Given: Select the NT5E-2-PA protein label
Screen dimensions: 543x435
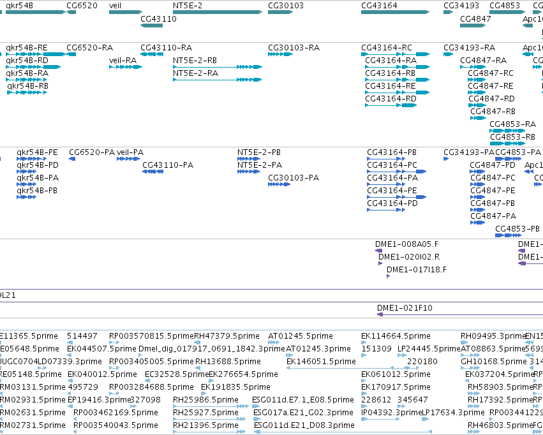Looking at the screenshot, I should point(260,165).
